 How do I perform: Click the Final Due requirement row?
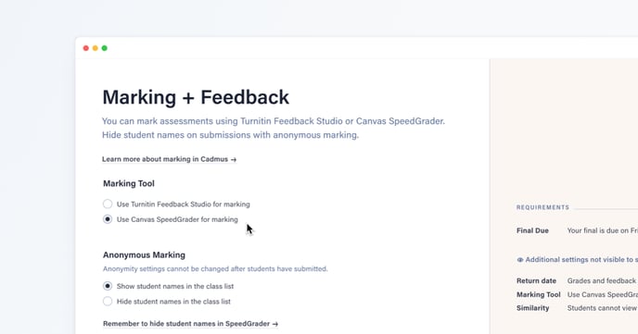[577, 230]
